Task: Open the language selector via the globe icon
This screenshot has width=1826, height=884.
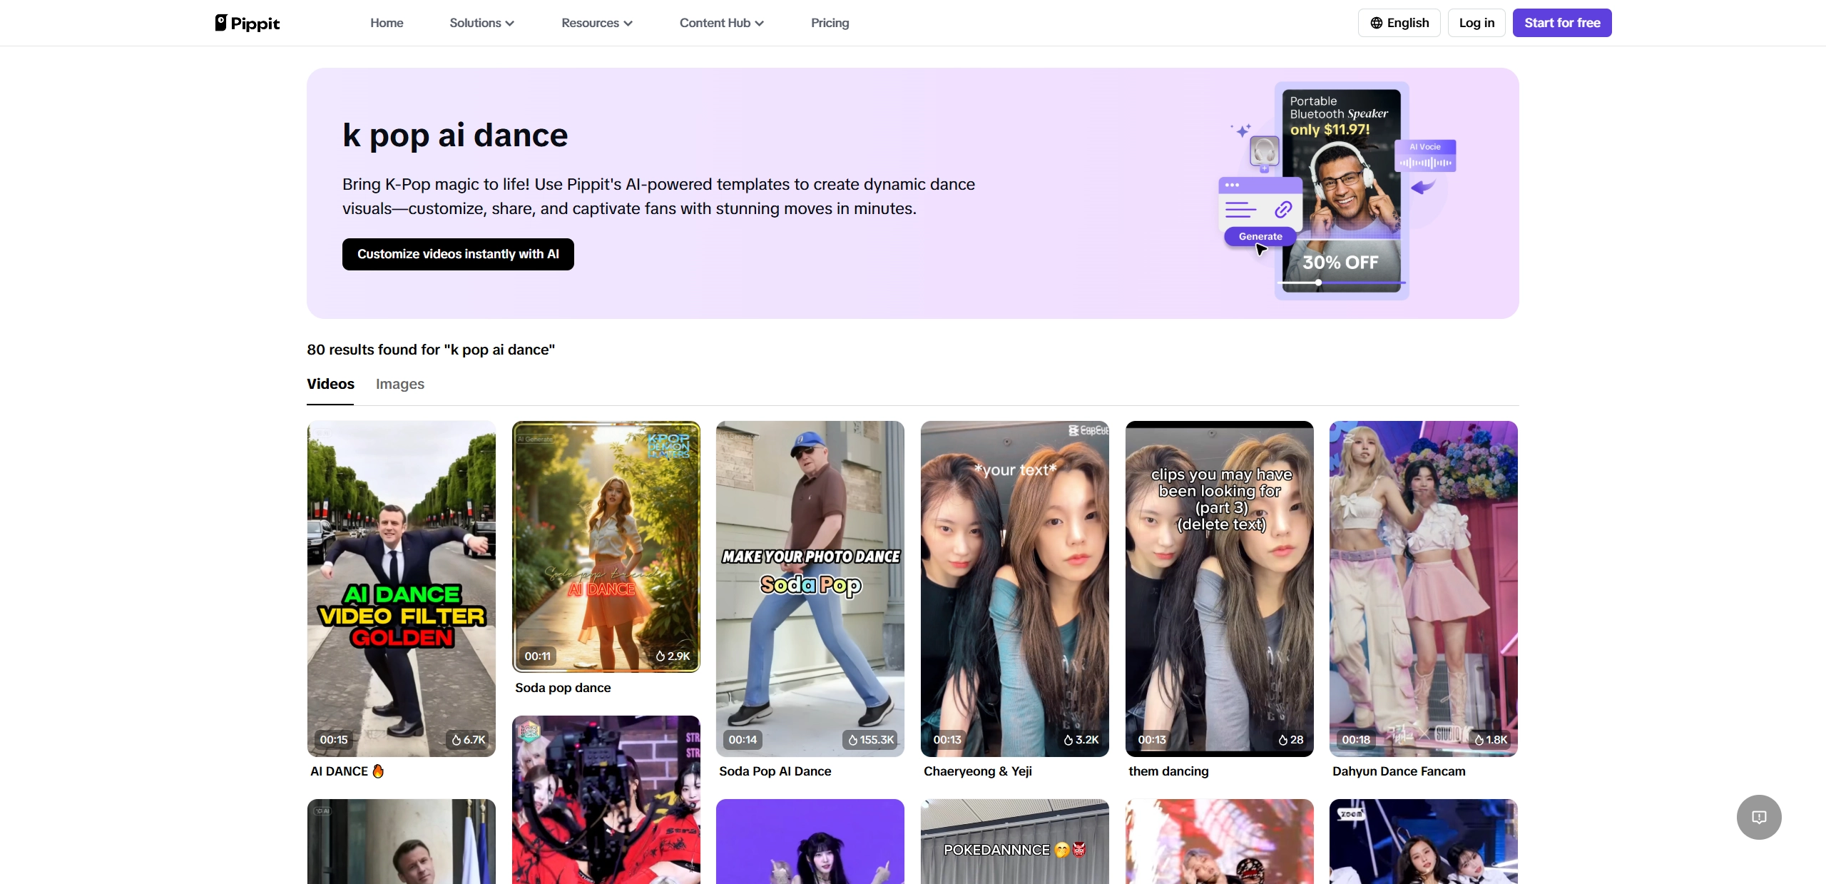Action: [1377, 22]
